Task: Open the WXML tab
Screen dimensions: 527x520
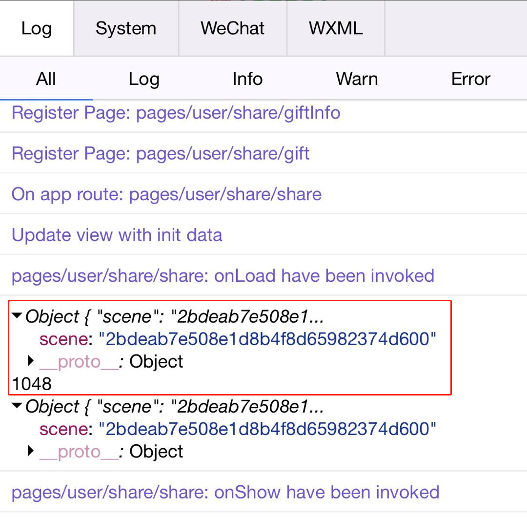Action: (x=336, y=28)
